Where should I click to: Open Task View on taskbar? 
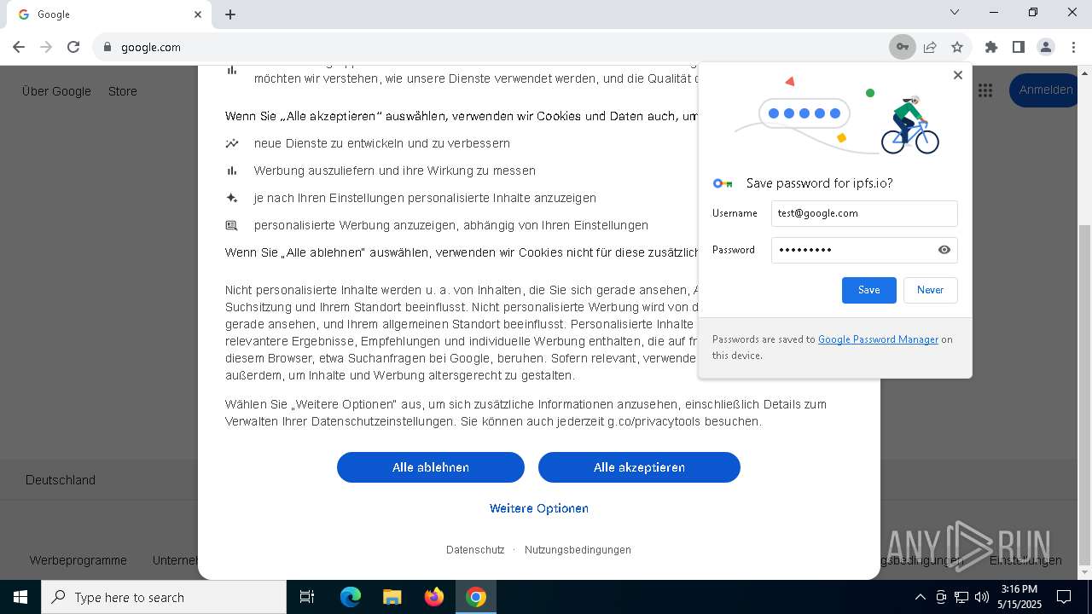coord(307,597)
